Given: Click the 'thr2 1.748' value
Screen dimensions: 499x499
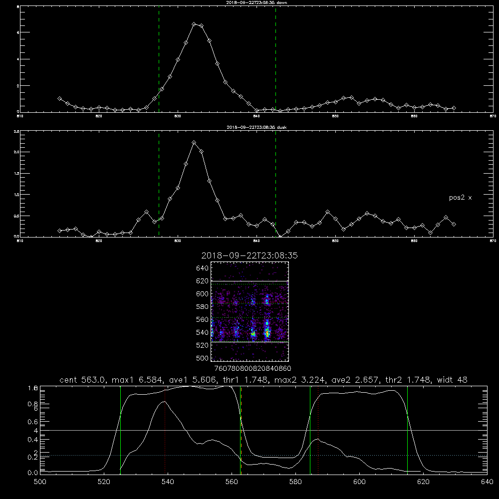Looking at the screenshot, I should [407, 380].
